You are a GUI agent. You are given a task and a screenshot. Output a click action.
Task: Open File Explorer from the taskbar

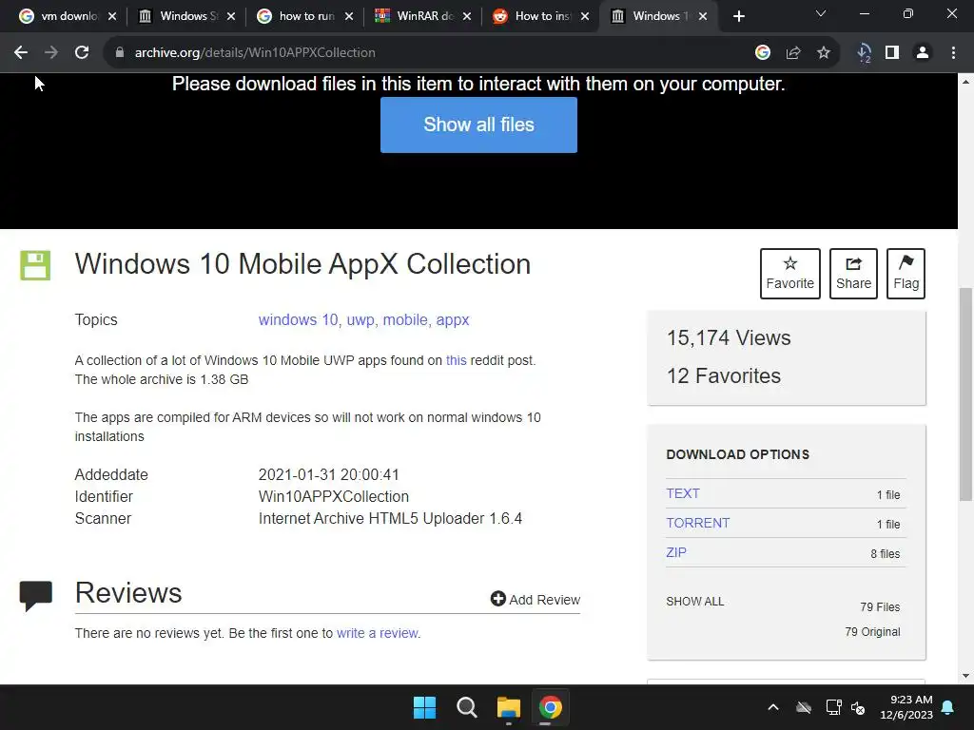point(509,707)
